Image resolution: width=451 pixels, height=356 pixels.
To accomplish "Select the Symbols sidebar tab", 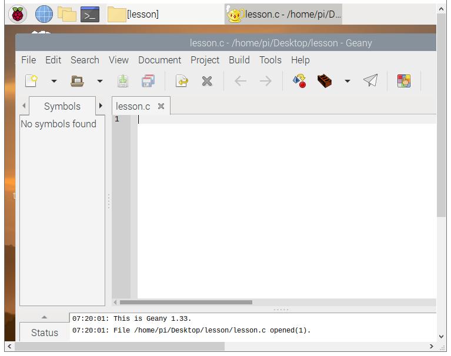I will 62,106.
